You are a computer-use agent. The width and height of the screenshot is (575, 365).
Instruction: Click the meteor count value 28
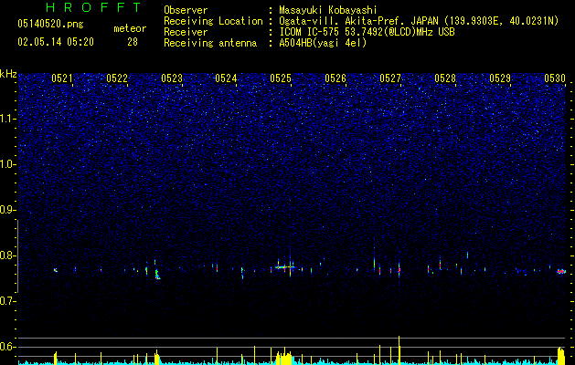133,42
